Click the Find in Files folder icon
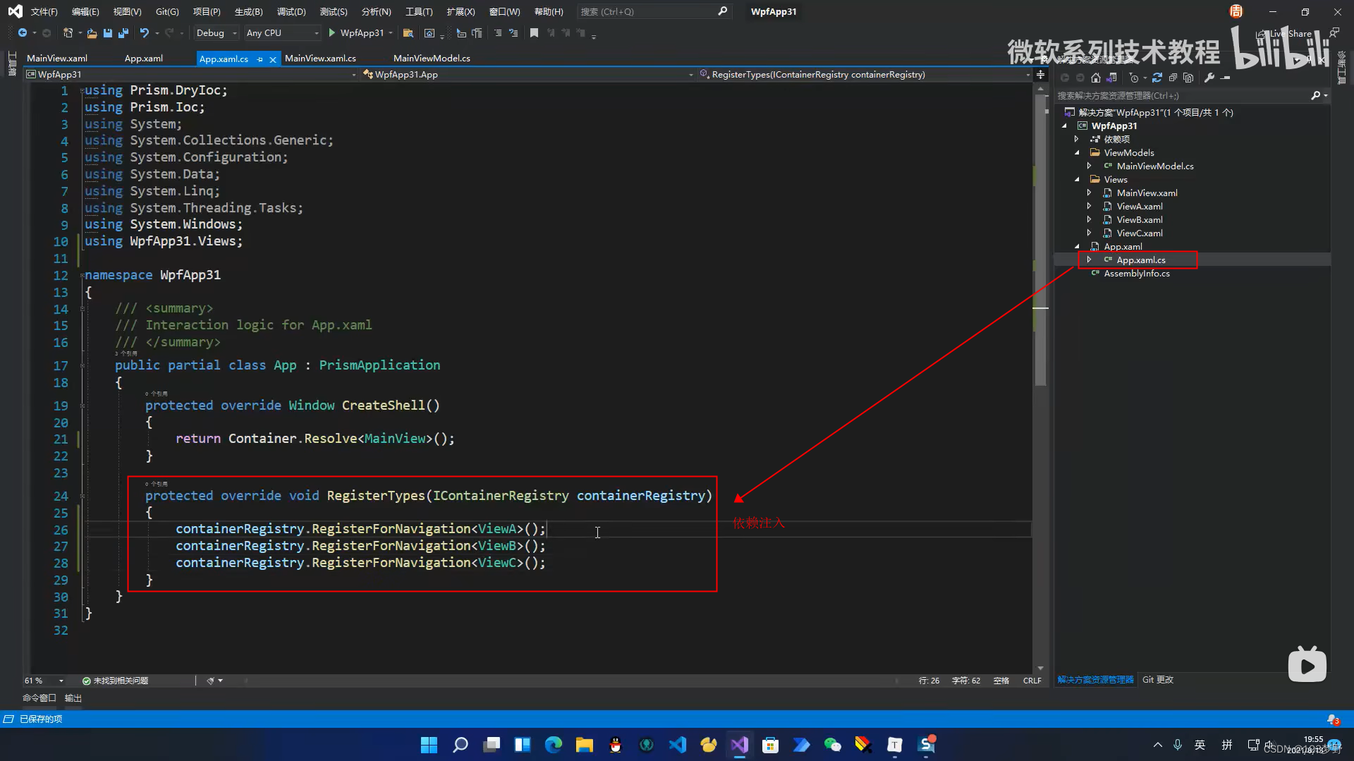Viewport: 1354px width, 761px height. 408,33
